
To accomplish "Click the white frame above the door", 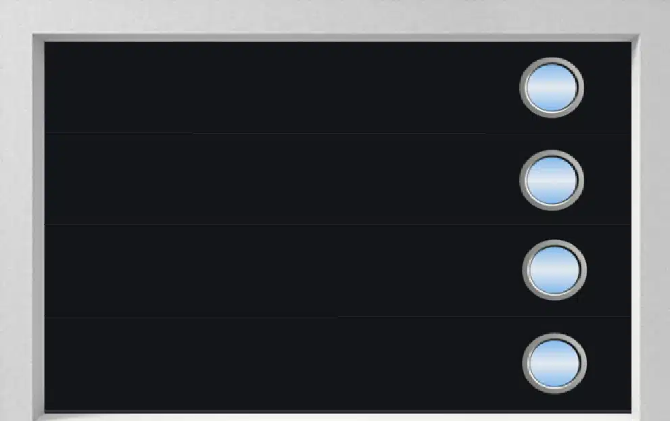I will pyautogui.click(x=335, y=16).
